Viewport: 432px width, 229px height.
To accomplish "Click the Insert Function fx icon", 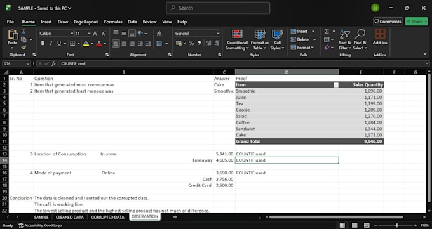I will click(54, 63).
